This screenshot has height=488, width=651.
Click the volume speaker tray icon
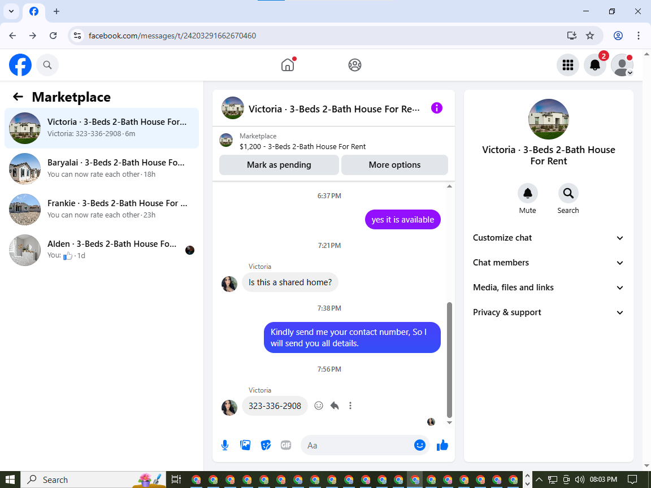[579, 480]
